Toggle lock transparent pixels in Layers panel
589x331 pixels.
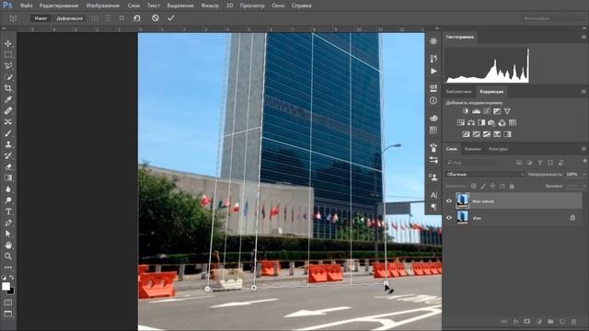click(474, 186)
